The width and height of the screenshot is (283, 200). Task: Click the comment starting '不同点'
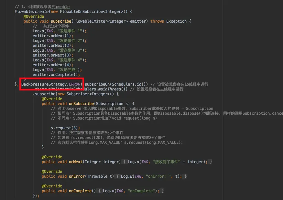click(104, 118)
